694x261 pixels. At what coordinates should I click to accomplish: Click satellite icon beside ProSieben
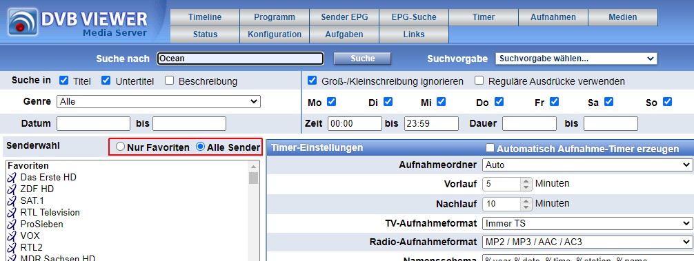(x=12, y=225)
